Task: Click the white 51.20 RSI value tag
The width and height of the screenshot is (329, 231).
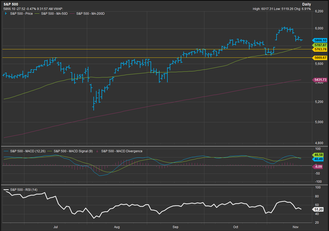Action: 320,209
